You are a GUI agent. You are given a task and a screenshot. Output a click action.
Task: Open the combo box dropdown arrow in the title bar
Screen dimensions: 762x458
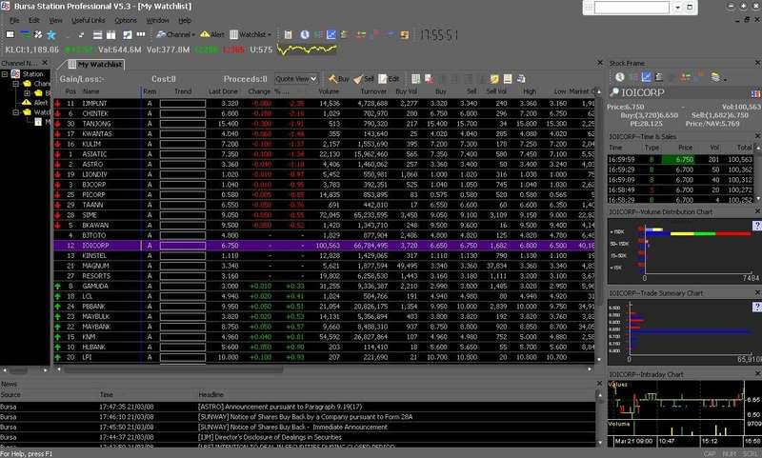point(677,8)
